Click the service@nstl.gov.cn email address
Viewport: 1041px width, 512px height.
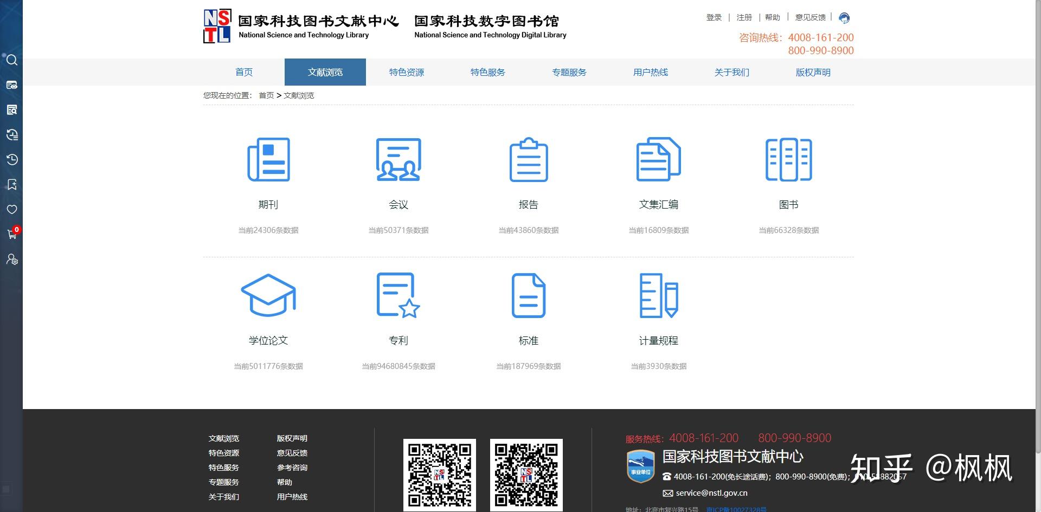tap(712, 493)
